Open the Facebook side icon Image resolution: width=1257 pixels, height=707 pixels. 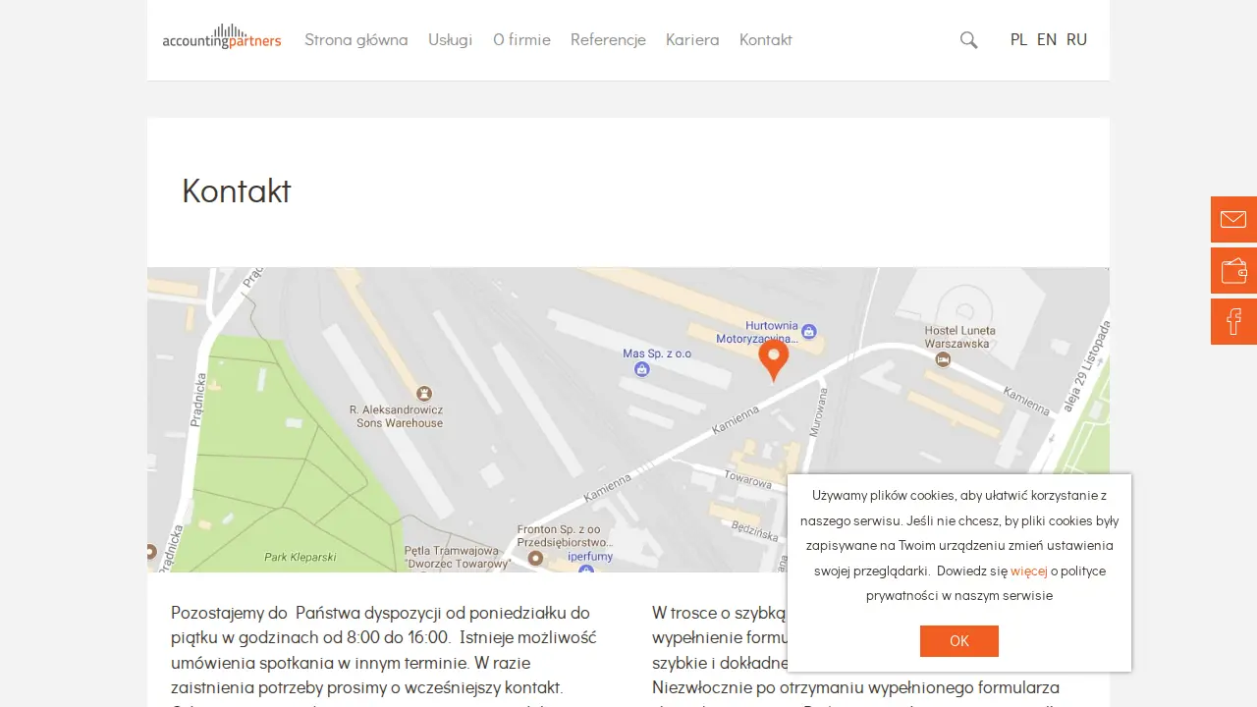pos(1233,321)
